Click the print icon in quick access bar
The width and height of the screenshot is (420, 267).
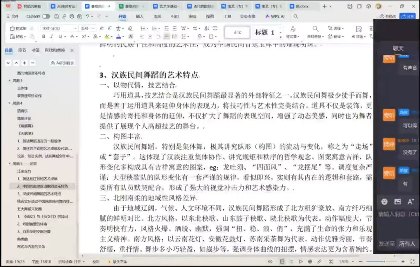pos(72,16)
